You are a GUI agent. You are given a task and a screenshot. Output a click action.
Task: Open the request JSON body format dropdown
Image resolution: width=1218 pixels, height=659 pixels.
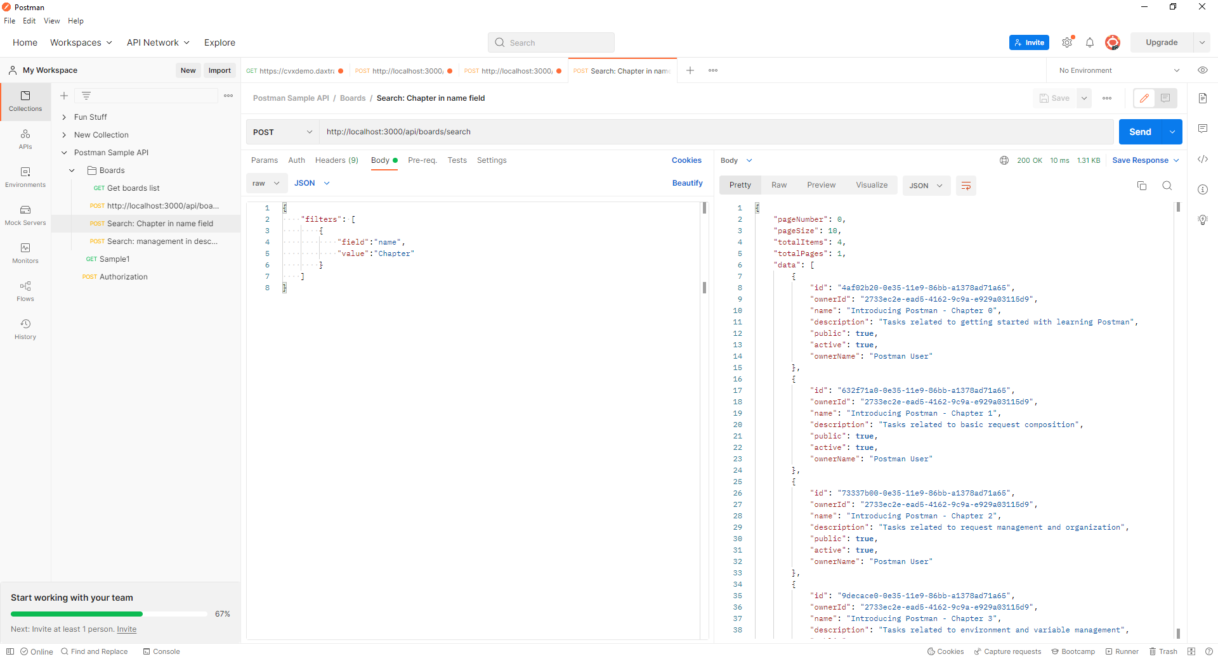(311, 183)
